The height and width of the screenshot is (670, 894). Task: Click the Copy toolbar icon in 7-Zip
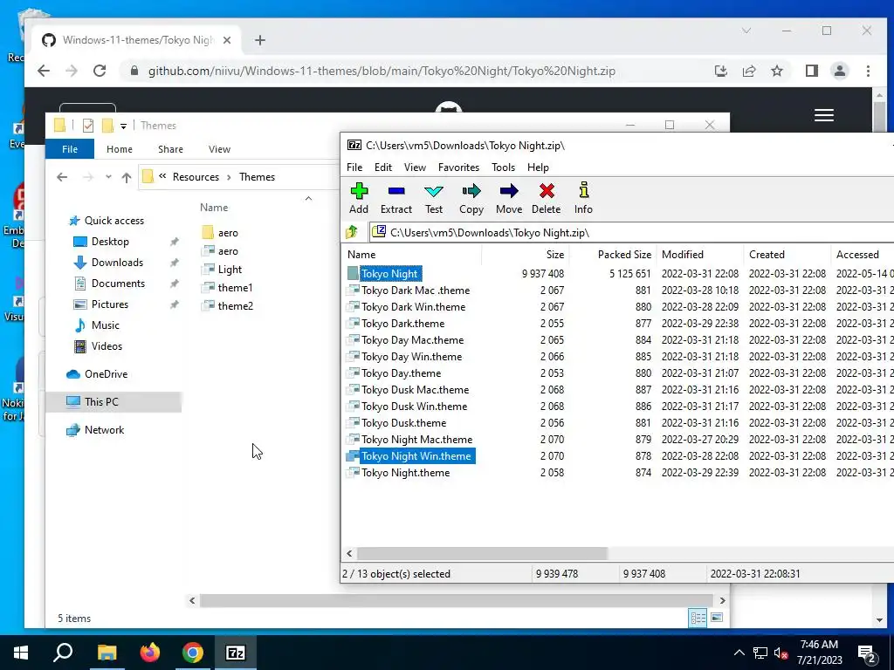point(471,198)
